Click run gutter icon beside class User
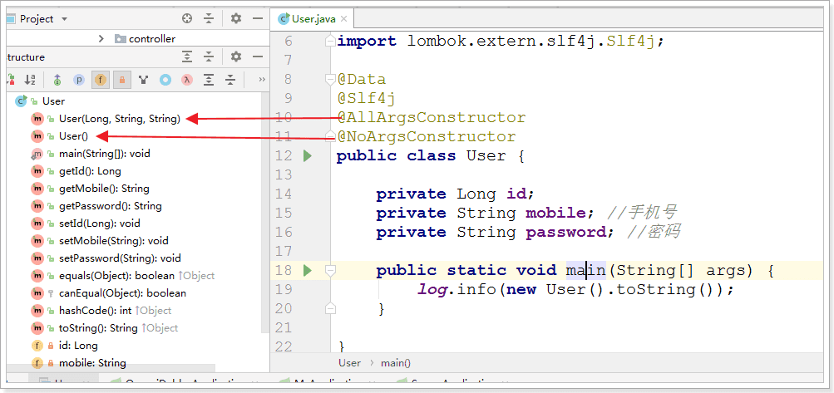This screenshot has width=834, height=393. 307,155
